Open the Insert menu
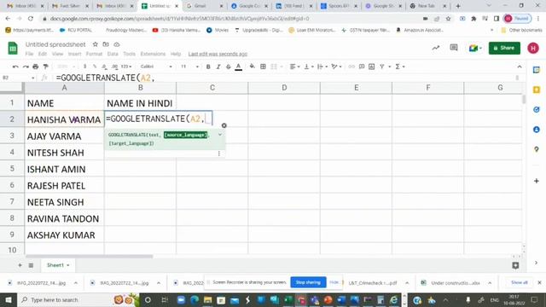The height and width of the screenshot is (307, 546). [x=74, y=54]
